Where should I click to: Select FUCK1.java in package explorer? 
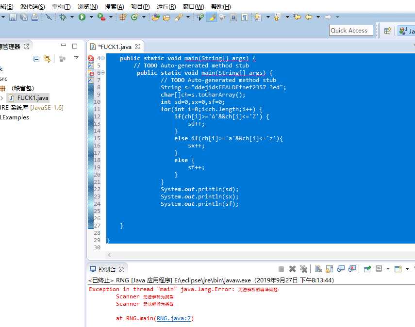(29, 98)
